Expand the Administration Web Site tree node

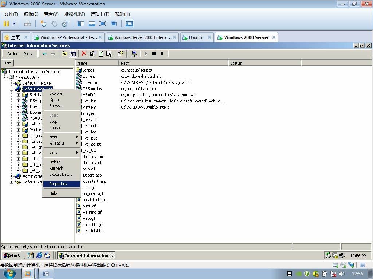tap(11, 176)
